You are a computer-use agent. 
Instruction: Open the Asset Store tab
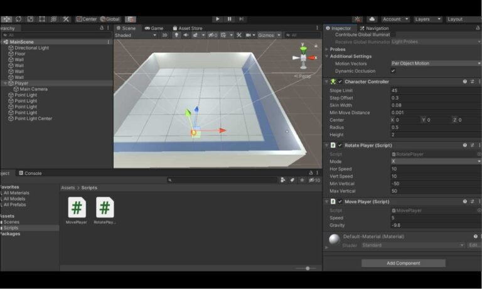coord(188,28)
